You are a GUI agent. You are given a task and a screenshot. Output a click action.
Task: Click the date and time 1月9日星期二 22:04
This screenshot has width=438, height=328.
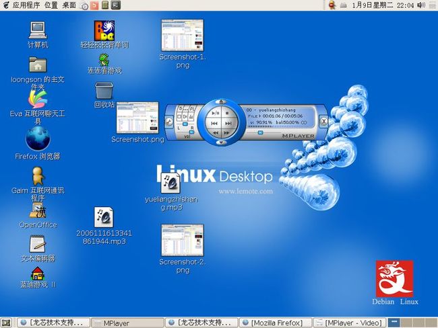pyautogui.click(x=383, y=5)
